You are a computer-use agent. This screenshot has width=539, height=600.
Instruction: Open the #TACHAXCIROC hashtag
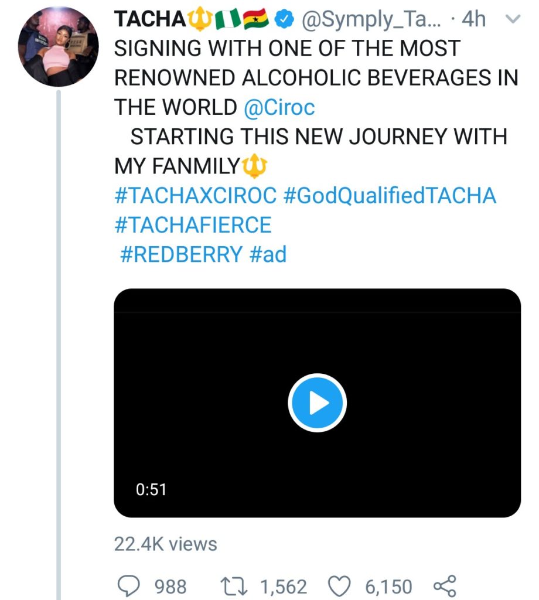[195, 196]
